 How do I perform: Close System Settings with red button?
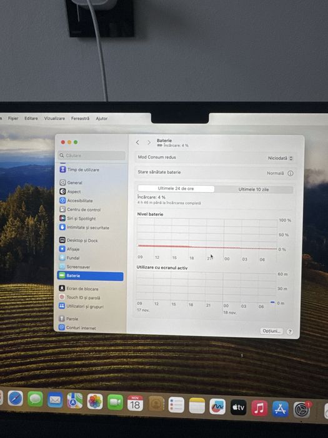tap(63, 142)
